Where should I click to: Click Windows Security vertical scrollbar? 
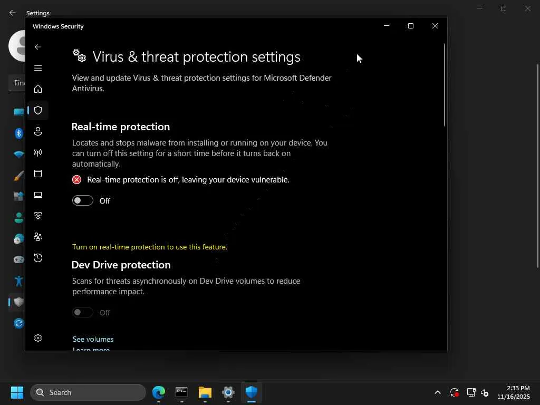pyautogui.click(x=444, y=85)
